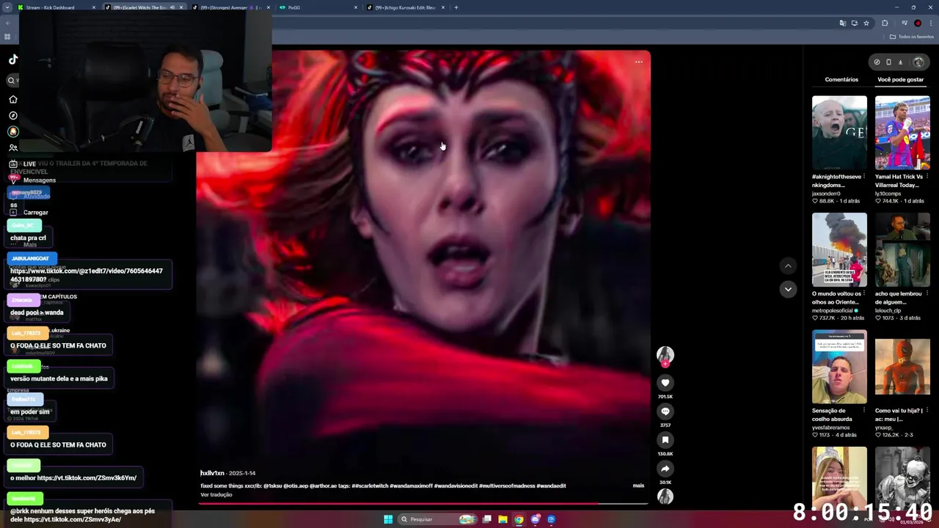Open the 'Todos os favoritos' bookmarks folder

pos(912,37)
